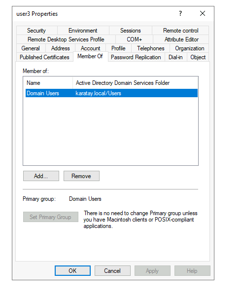Remove the selected group membership

(x=81, y=176)
